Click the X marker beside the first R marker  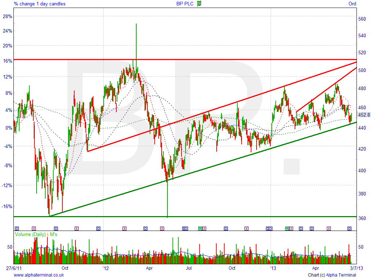204,229
